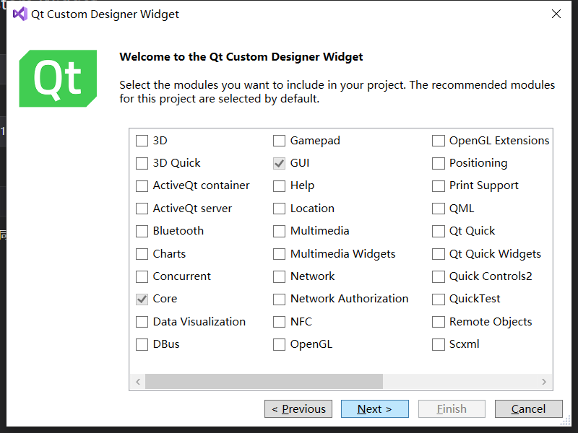Uncheck the GUI module
Screen dimensions: 578x433
(x=279, y=163)
